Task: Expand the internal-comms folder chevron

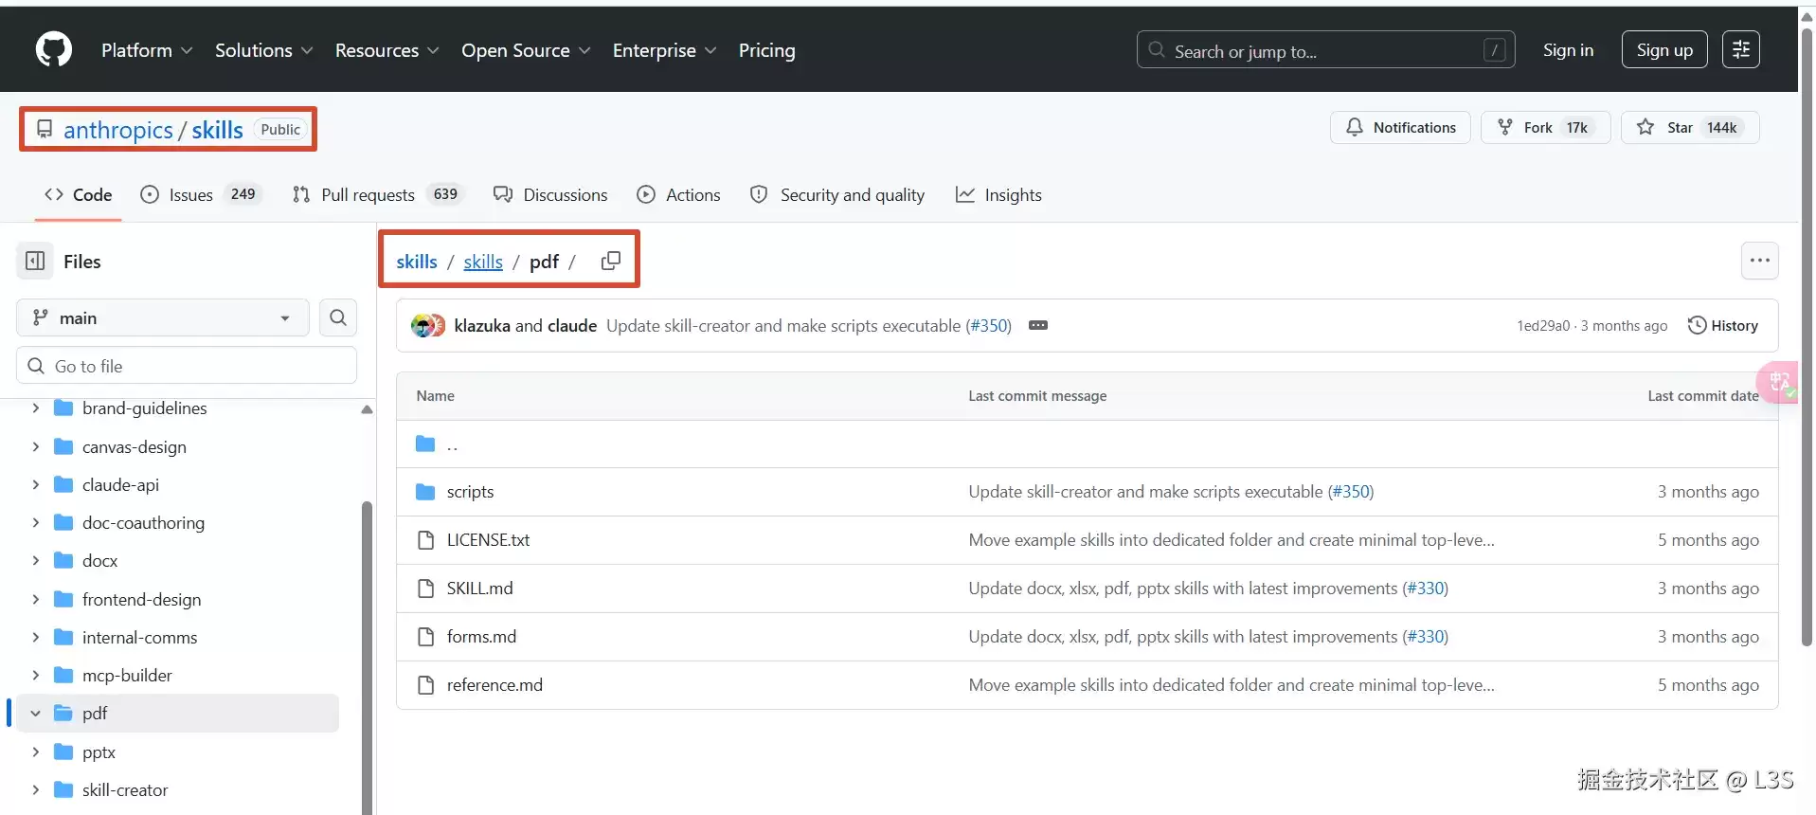Action: (x=35, y=637)
